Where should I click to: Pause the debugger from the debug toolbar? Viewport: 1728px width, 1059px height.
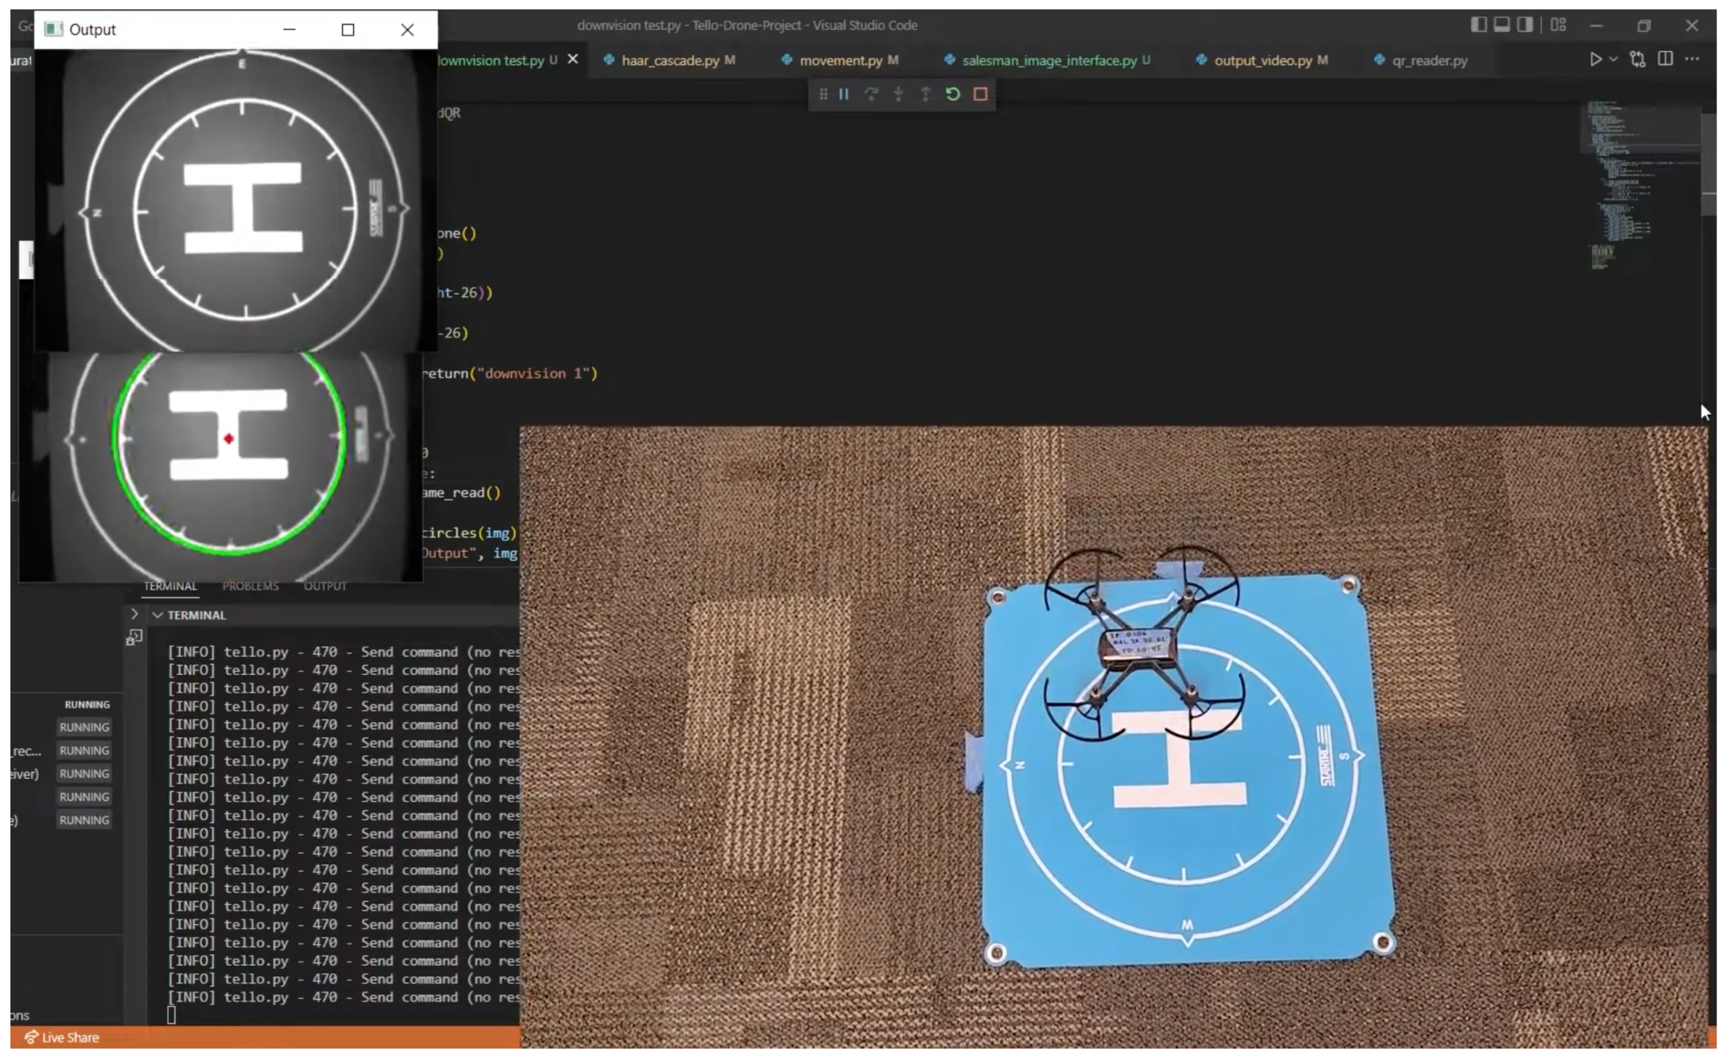(x=843, y=94)
